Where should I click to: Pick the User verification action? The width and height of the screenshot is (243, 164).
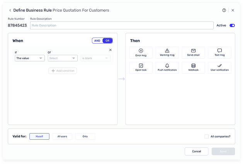point(219,68)
